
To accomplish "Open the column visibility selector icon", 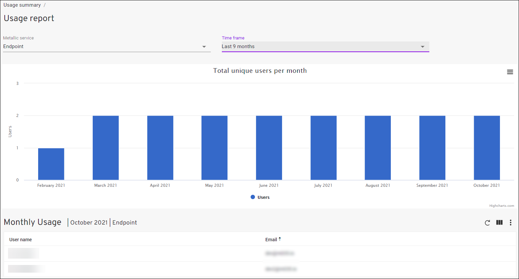I will [x=499, y=223].
